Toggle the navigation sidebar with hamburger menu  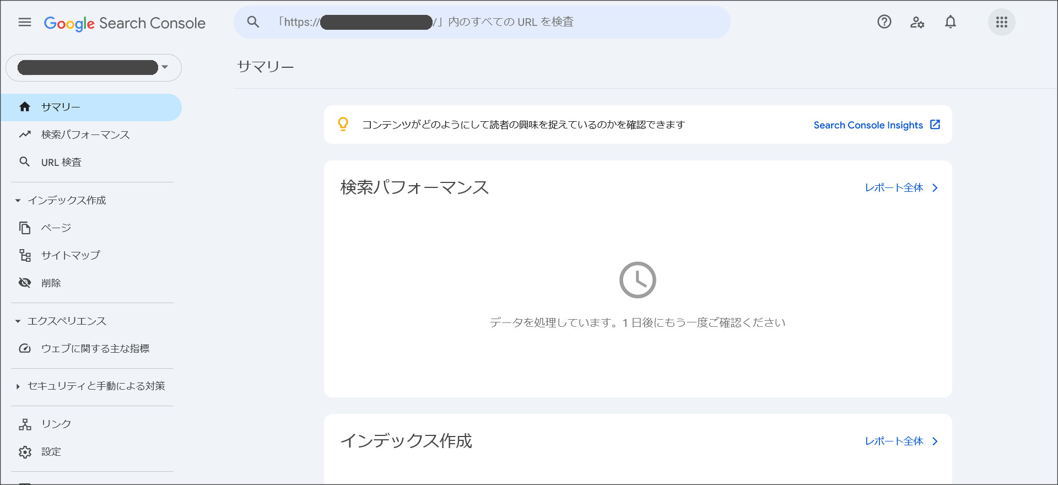(x=25, y=22)
